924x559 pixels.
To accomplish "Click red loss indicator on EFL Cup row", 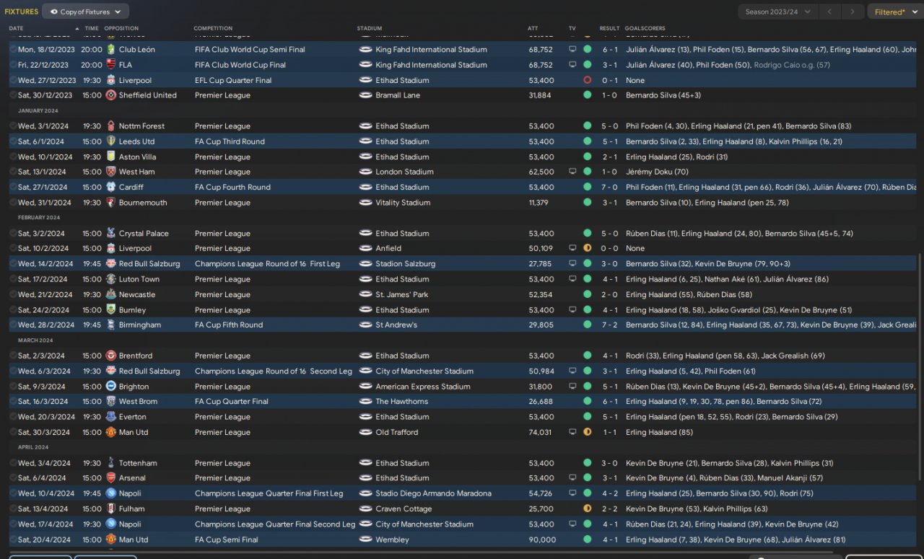I will pos(587,80).
